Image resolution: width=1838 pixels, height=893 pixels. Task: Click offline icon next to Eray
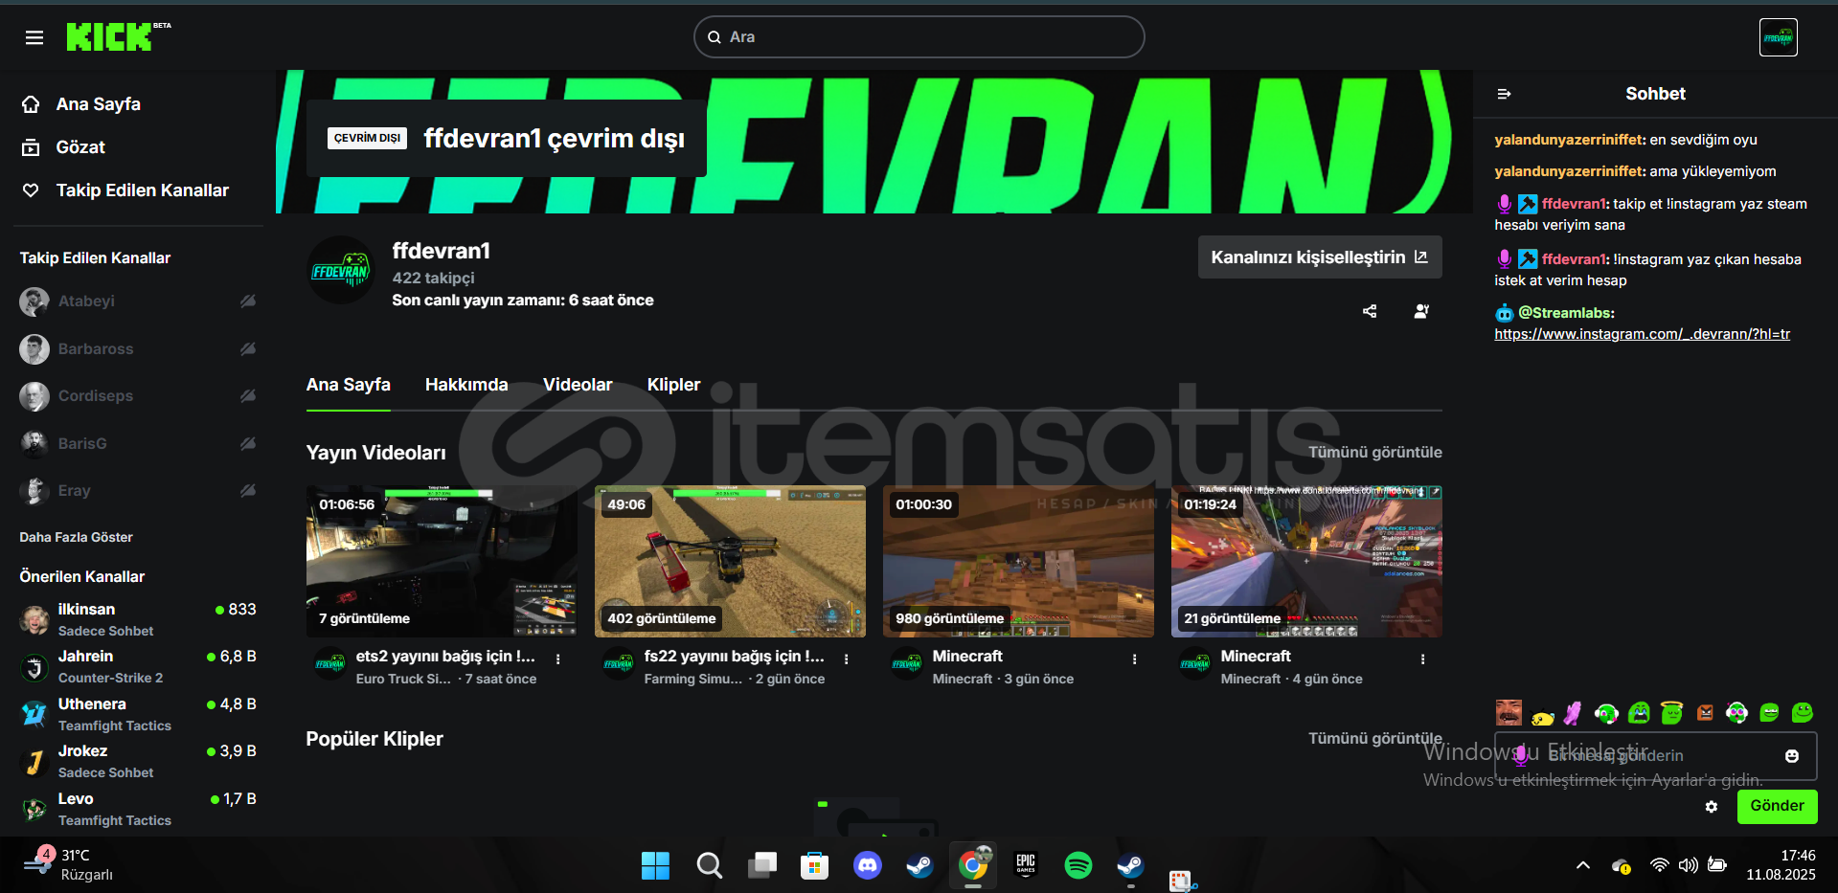[248, 490]
